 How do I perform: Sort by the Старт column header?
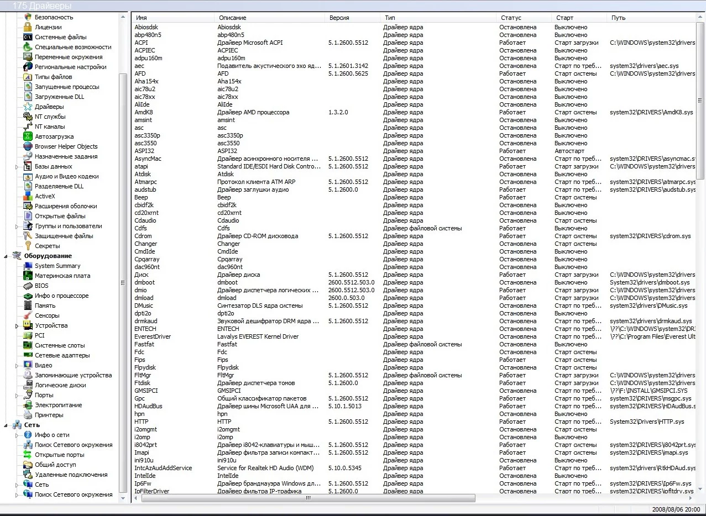point(579,18)
